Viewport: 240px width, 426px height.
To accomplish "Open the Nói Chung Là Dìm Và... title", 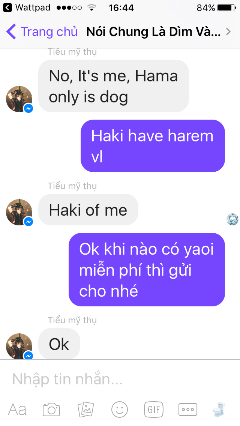I will click(153, 32).
